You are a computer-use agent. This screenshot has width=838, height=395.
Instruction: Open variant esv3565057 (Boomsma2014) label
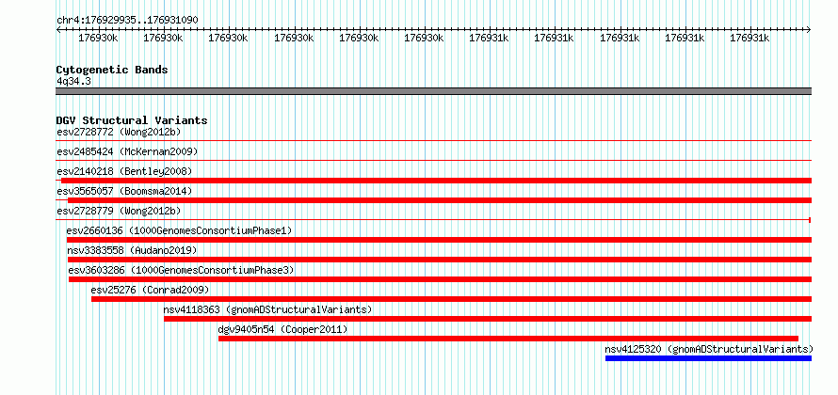(x=124, y=191)
